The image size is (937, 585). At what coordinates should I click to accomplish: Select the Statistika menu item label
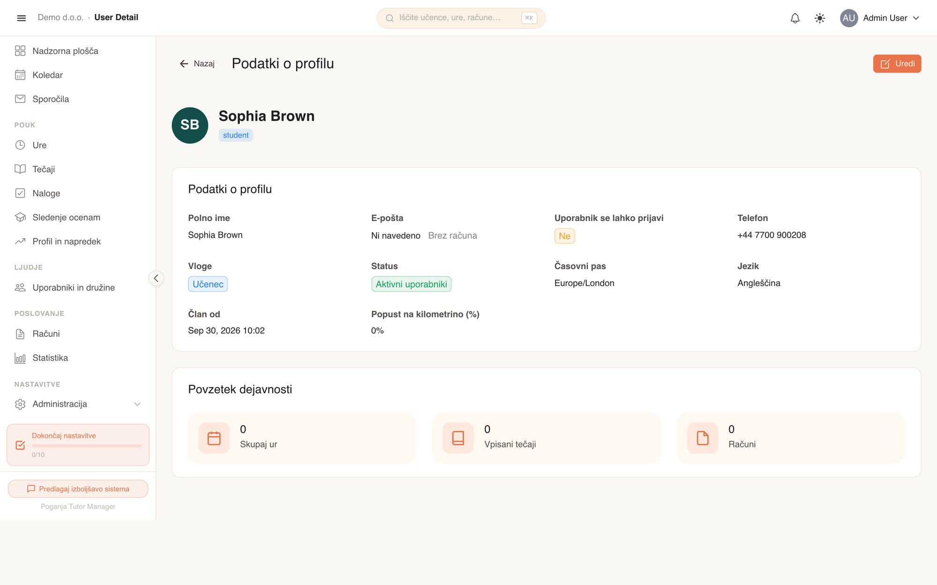point(50,358)
